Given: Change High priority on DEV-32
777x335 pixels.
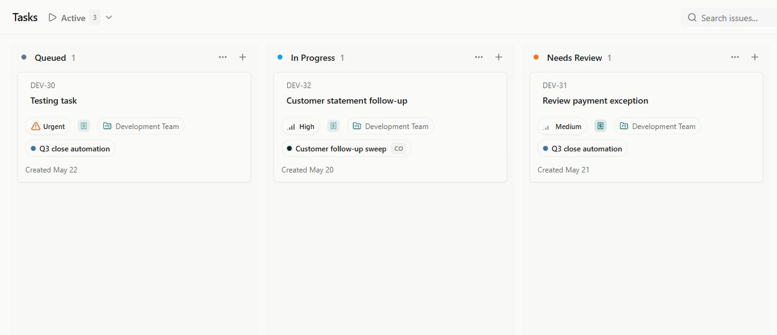Looking at the screenshot, I should [x=301, y=127].
